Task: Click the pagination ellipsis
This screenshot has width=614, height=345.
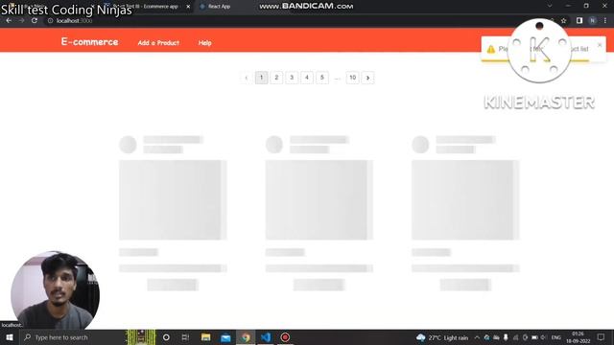Action: (337, 78)
